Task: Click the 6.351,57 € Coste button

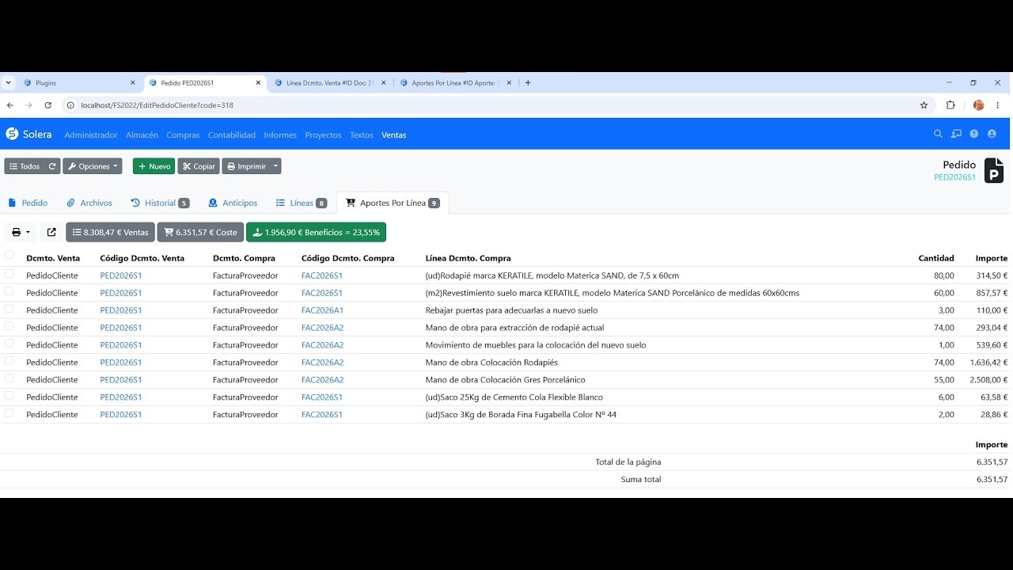Action: 200,232
